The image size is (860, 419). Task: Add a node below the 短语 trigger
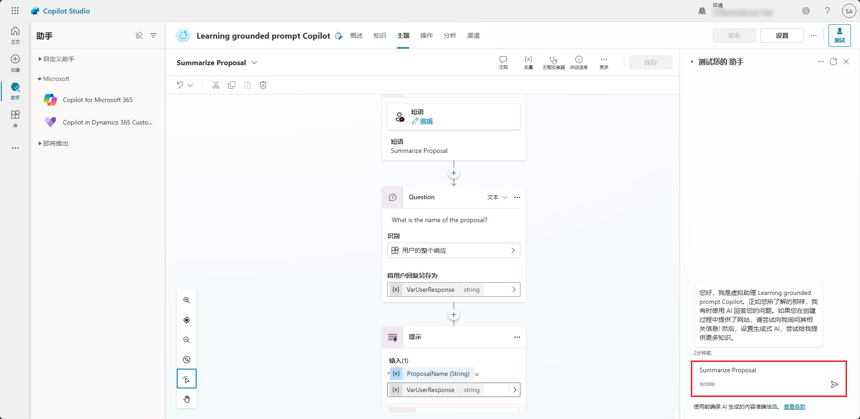(454, 173)
